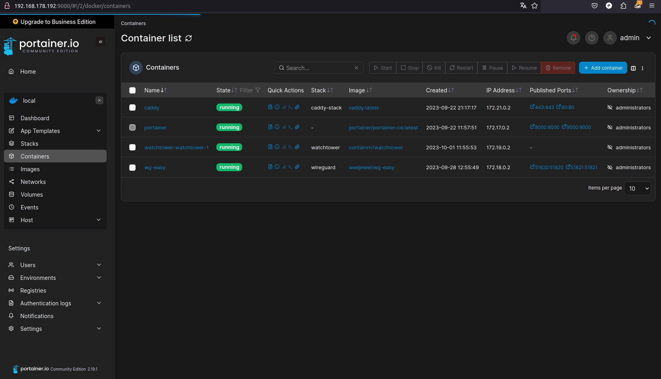
Task: Open the admin user menu
Action: (x=630, y=38)
